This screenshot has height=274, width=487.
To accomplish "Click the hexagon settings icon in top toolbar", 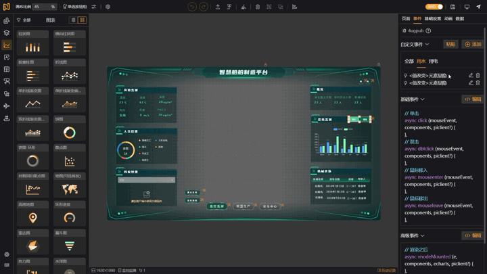I will [x=108, y=7].
